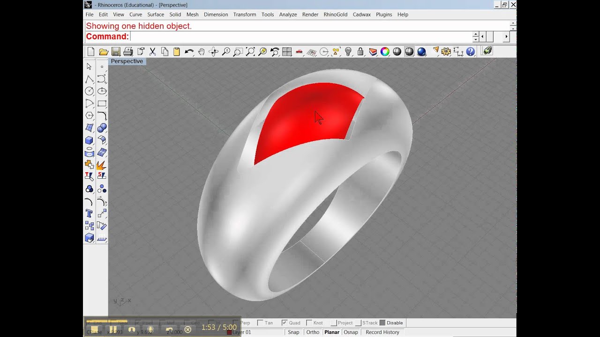Click the New file icon
Viewport: 600px width, 337px height.
pos(91,51)
